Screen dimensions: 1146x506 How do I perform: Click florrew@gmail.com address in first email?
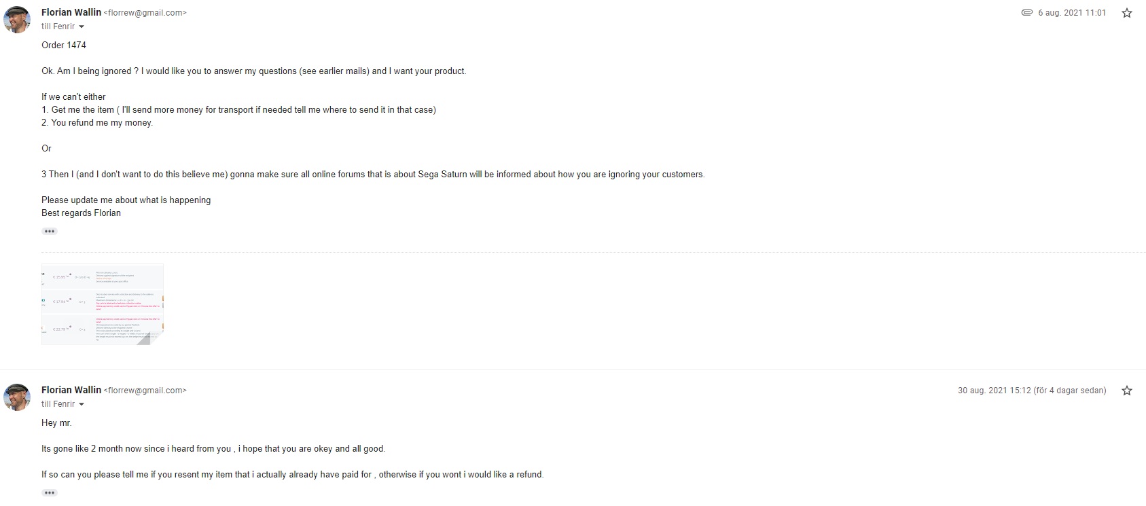coord(145,13)
